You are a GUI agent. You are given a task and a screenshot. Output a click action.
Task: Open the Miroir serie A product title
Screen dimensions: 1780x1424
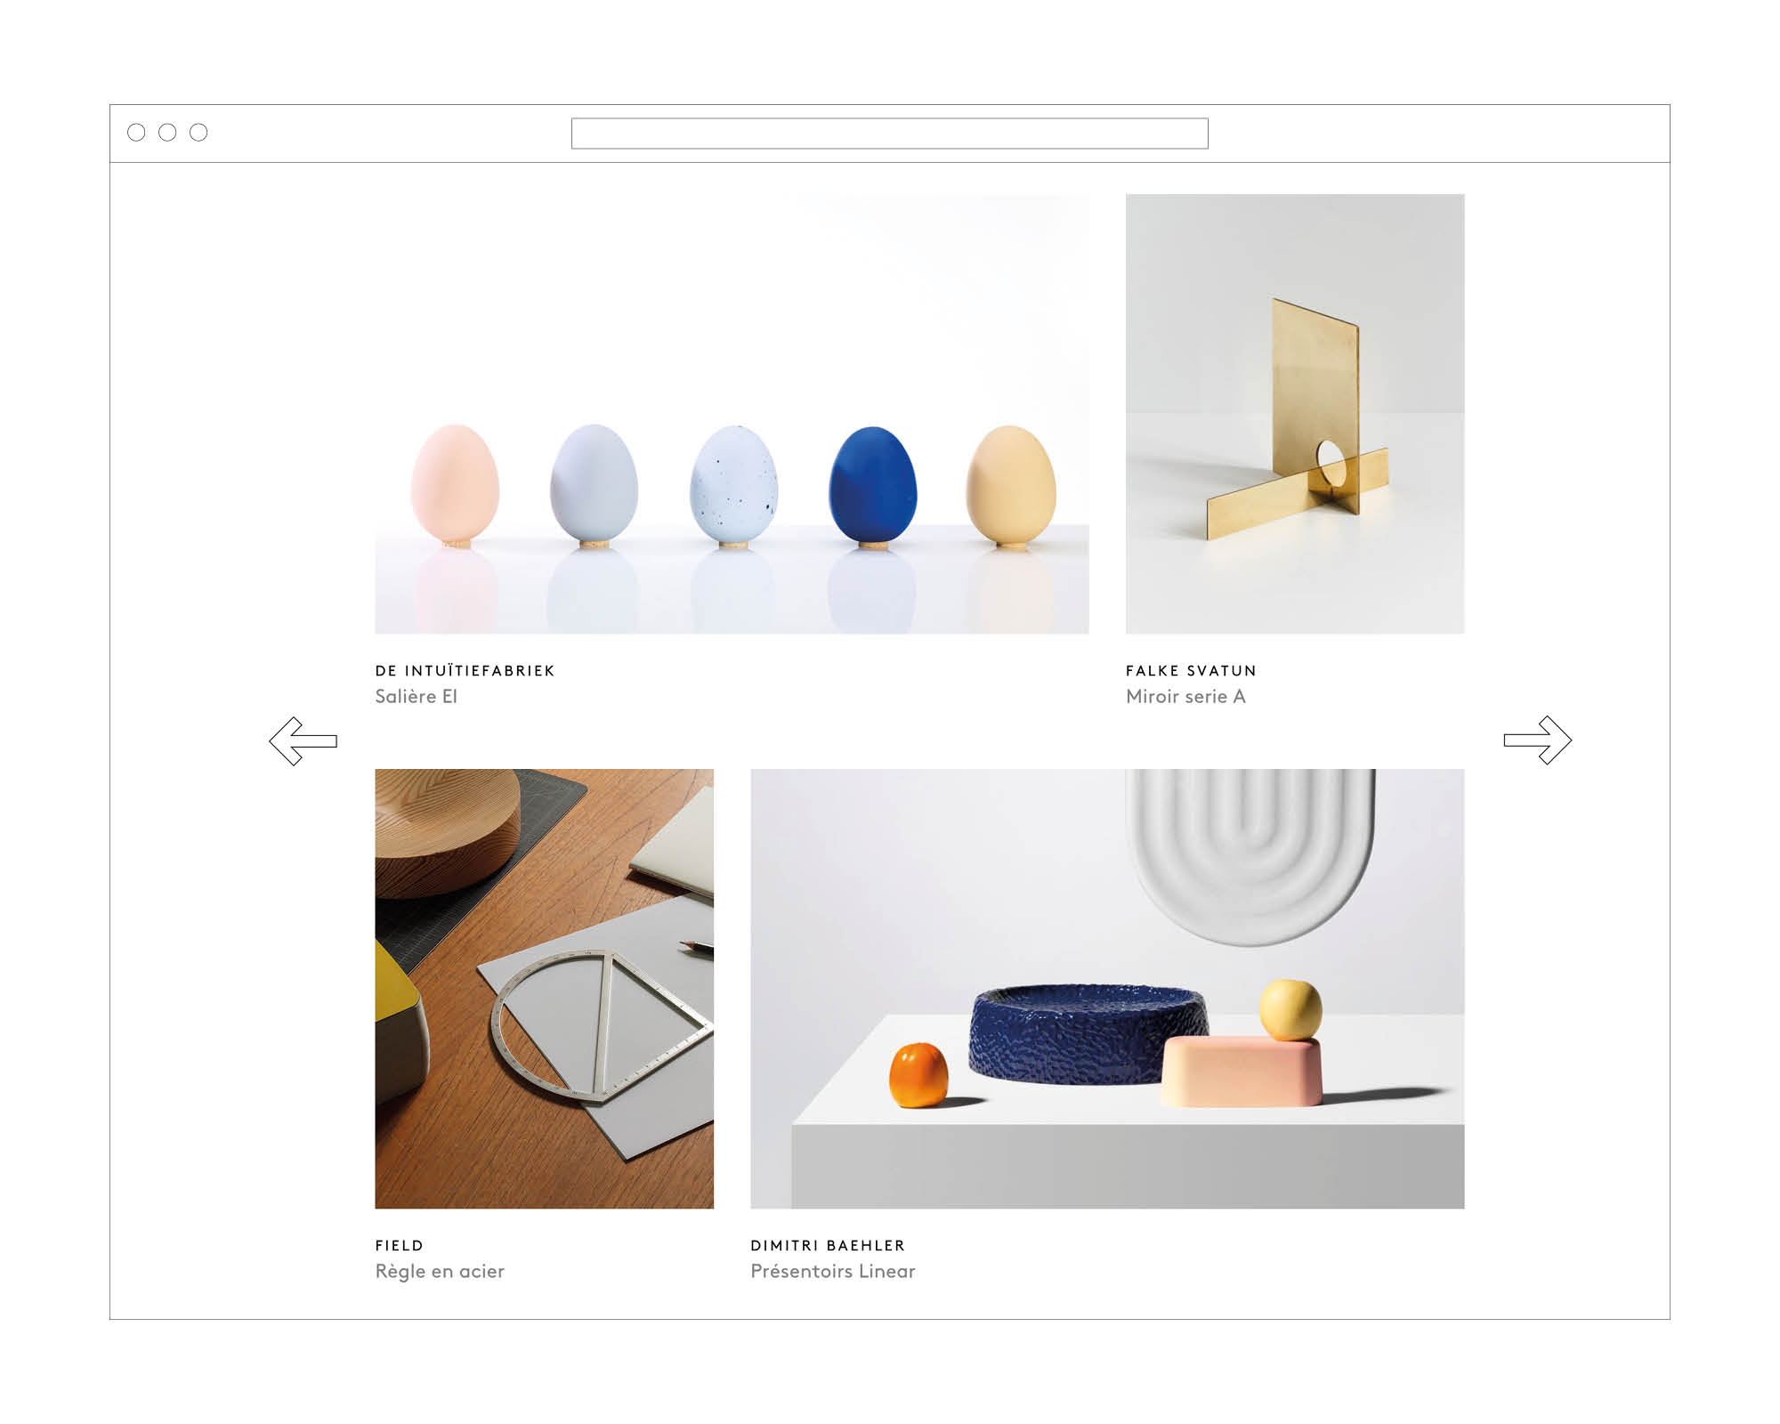[x=1185, y=697]
